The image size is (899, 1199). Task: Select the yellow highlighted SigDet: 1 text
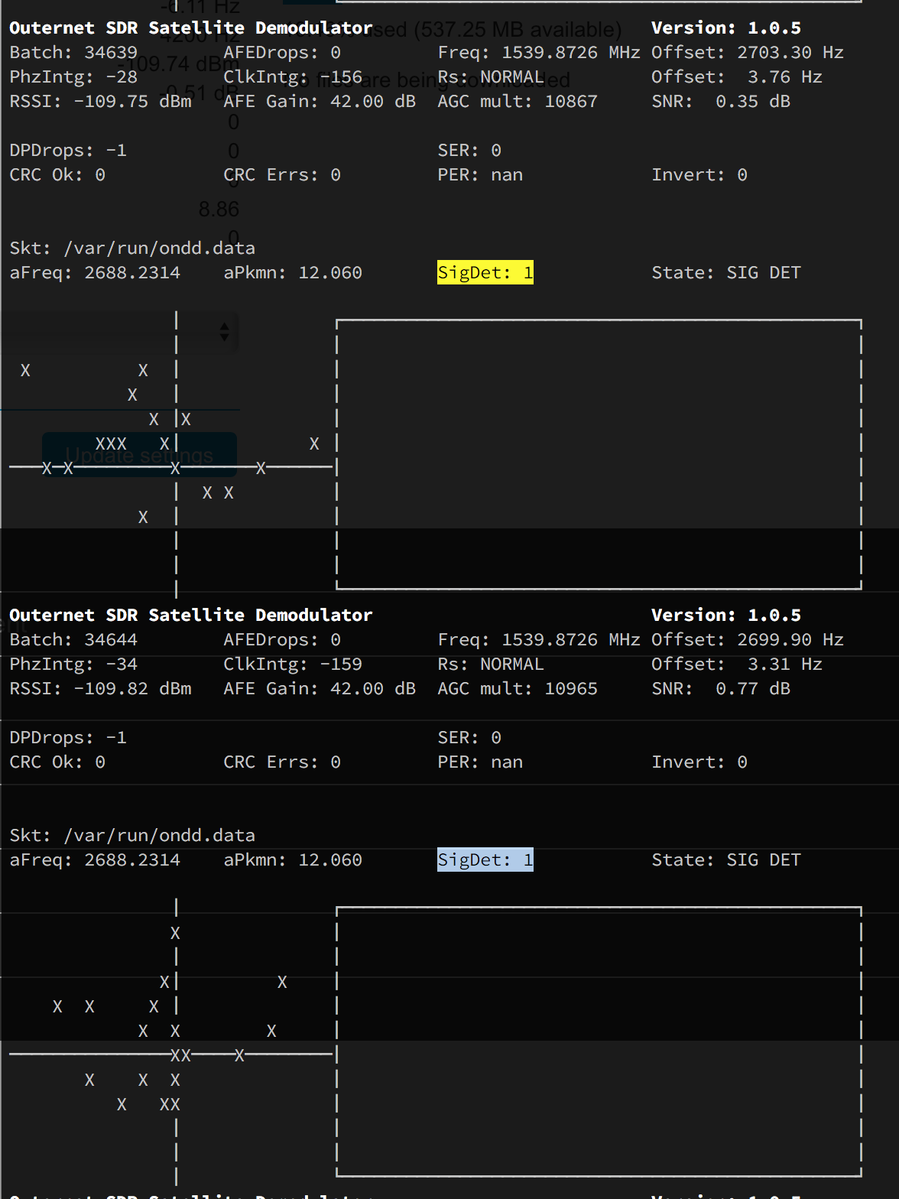pyautogui.click(x=485, y=272)
